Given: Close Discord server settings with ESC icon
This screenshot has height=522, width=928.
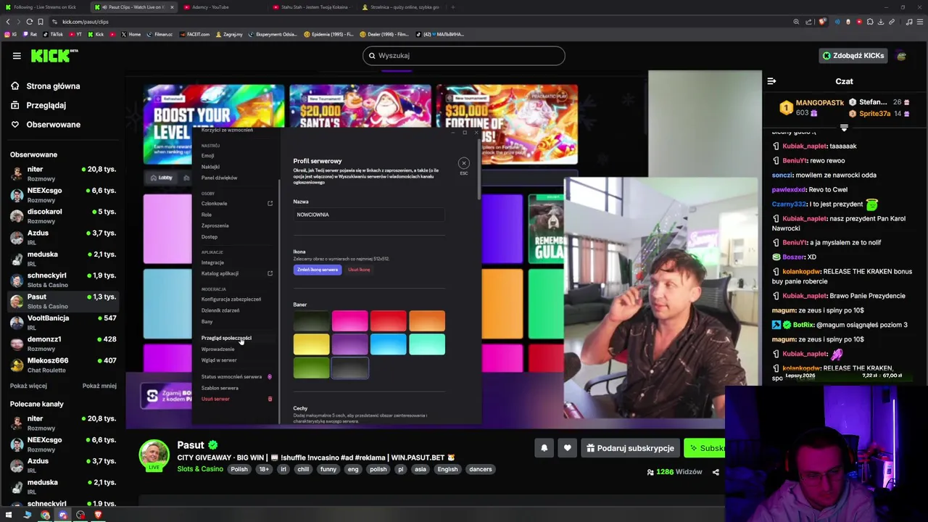Looking at the screenshot, I should point(464,163).
